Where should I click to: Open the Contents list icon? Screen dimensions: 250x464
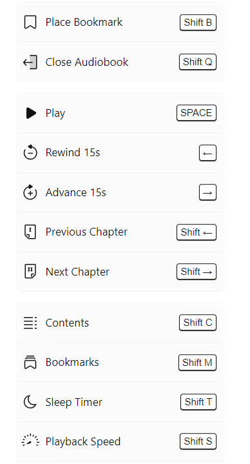(x=30, y=323)
